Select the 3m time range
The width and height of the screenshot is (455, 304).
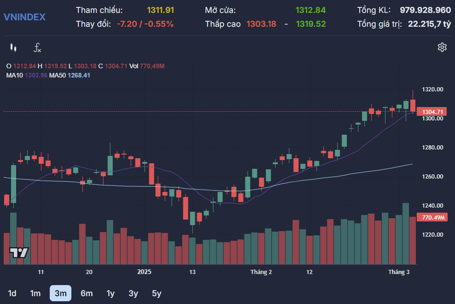(60, 293)
